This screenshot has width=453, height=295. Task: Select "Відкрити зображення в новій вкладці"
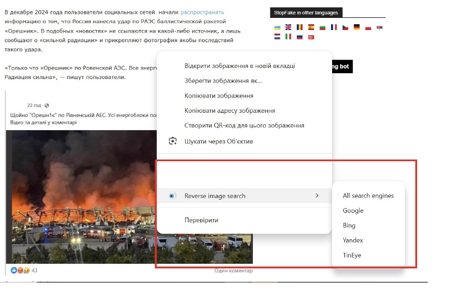[240, 66]
